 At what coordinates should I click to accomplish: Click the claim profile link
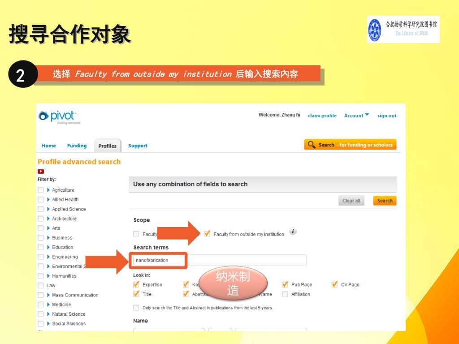coord(322,116)
